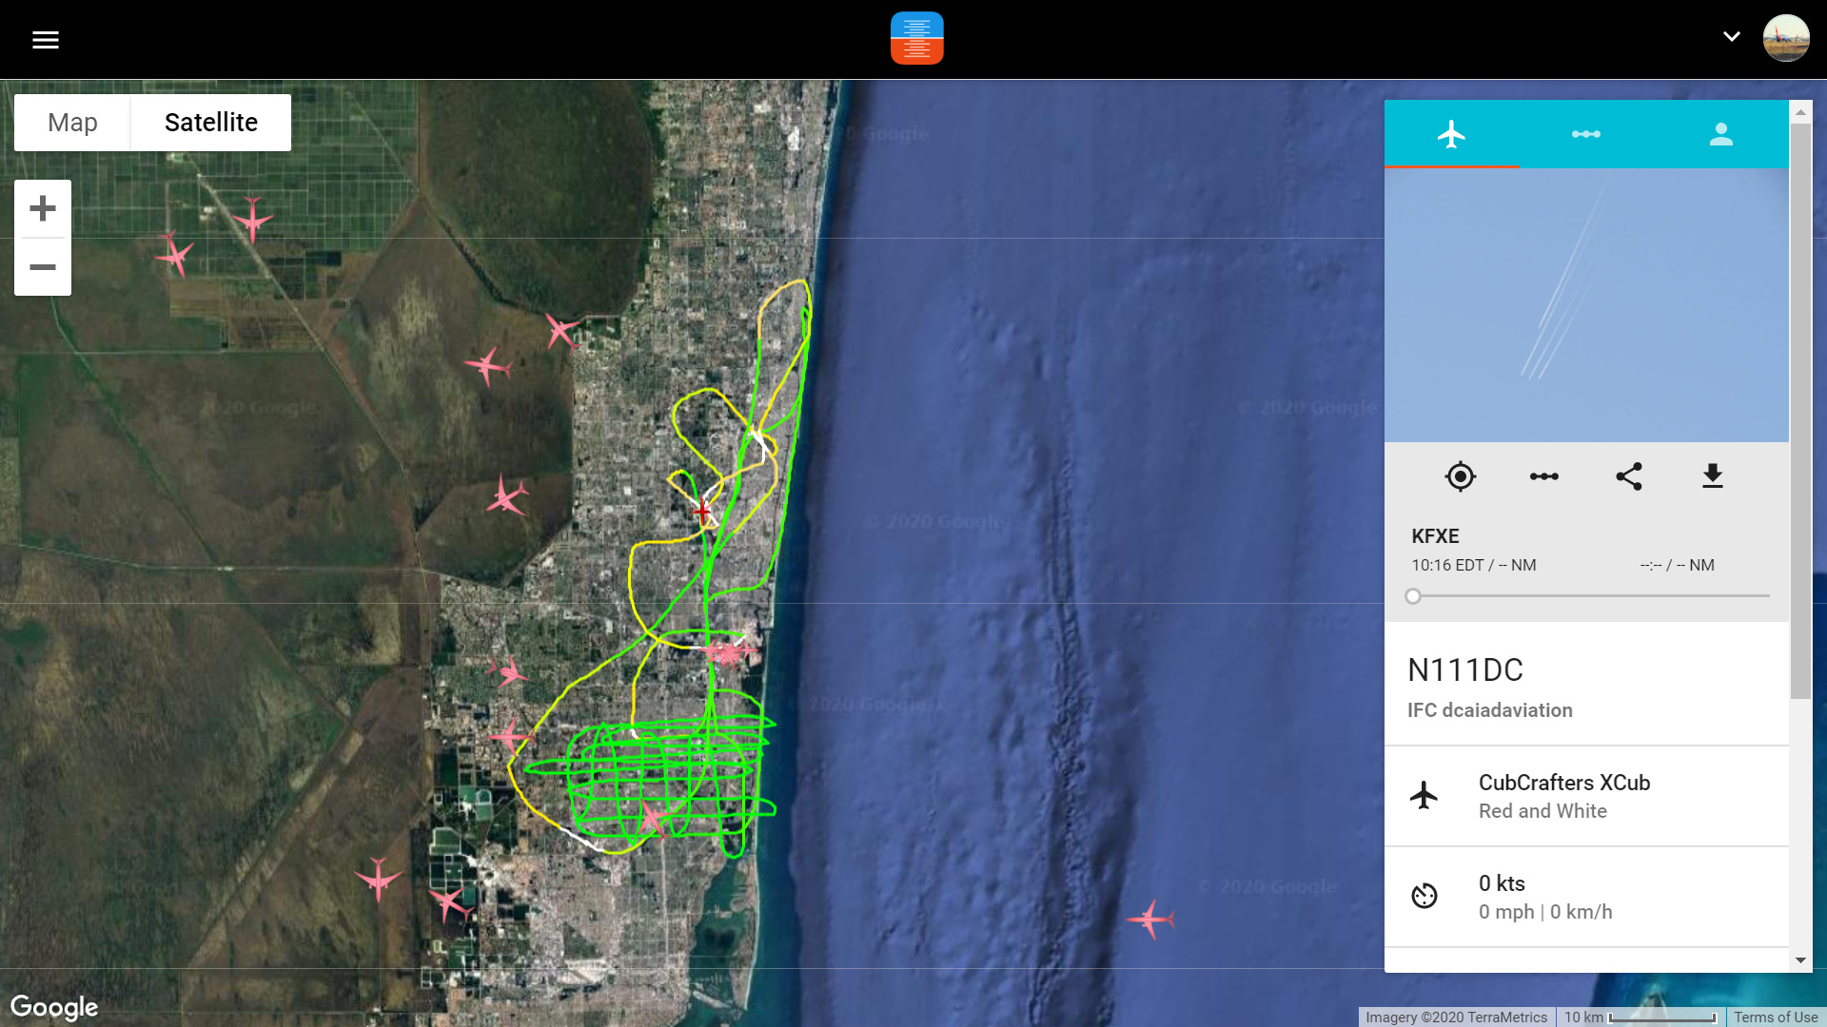Select pink aircraft over the ocean

[1150, 920]
